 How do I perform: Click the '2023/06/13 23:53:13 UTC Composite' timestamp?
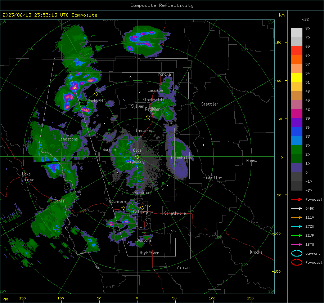tap(50, 15)
